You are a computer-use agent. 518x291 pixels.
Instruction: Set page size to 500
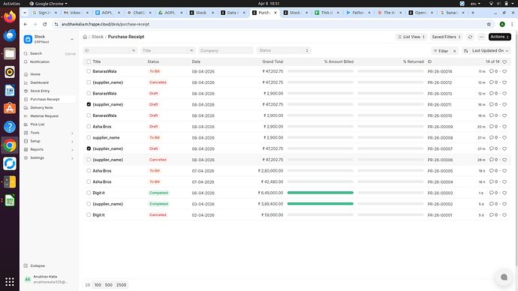point(108,285)
